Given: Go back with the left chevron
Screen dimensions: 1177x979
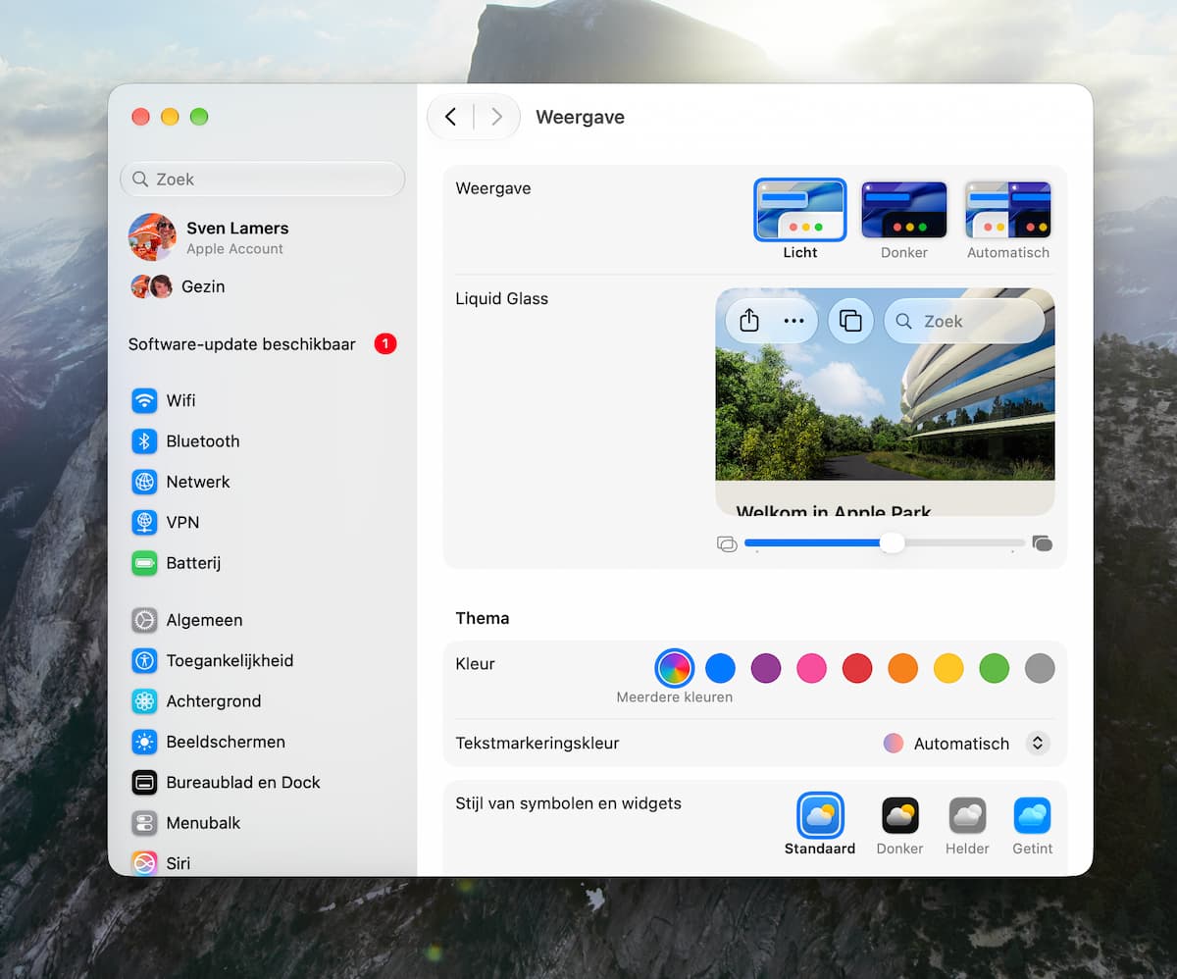Looking at the screenshot, I should (x=450, y=117).
